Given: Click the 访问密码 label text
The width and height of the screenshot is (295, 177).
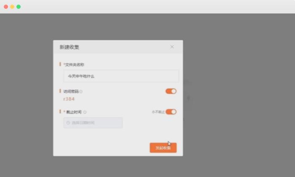Looking at the screenshot, I should [71, 91].
